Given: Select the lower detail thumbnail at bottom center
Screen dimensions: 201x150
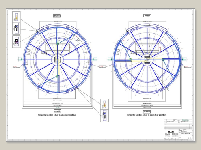Looking at the screenshot, I should click(104, 116).
